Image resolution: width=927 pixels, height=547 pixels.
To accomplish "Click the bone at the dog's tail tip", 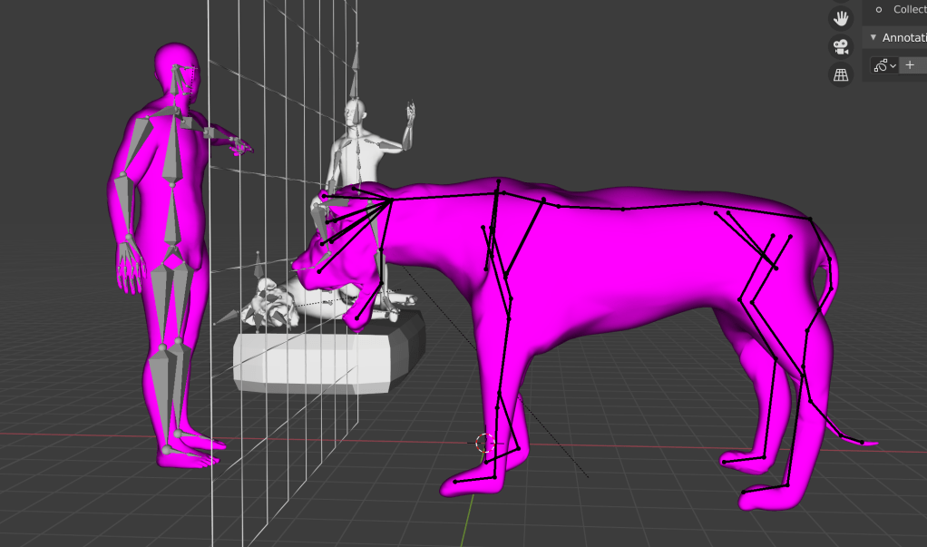I will (862, 442).
